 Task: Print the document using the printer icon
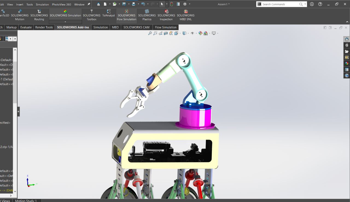(x=133, y=4)
